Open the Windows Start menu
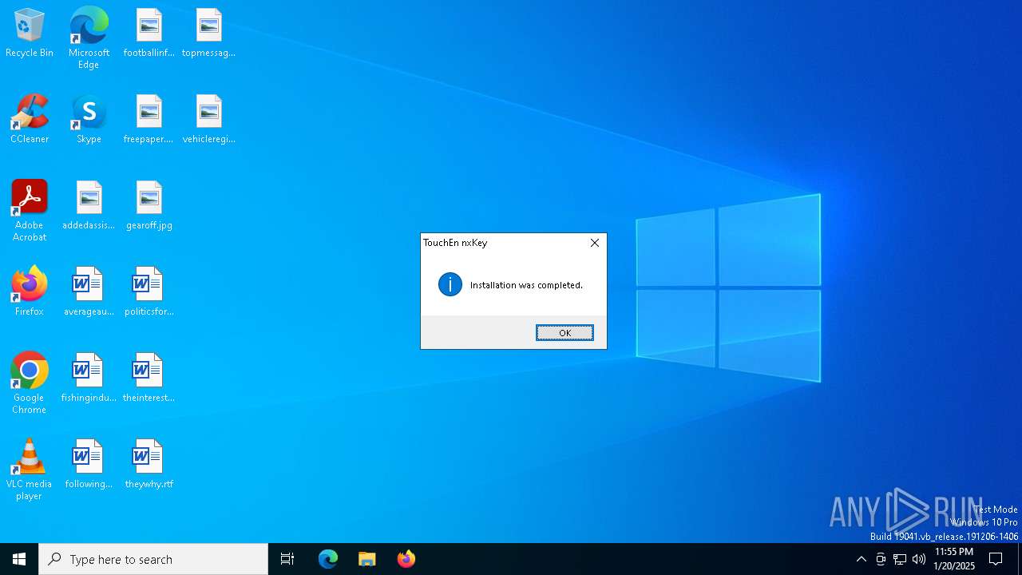 [x=19, y=559]
